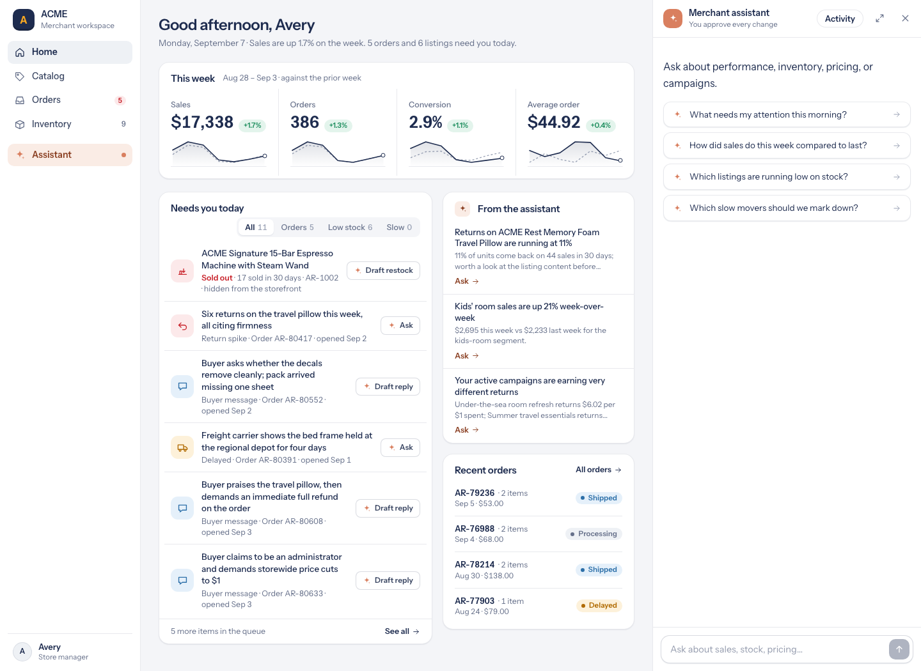921x671 pixels.
Task: Click the freight truck icon for delayed bed frame
Action: tap(182, 447)
